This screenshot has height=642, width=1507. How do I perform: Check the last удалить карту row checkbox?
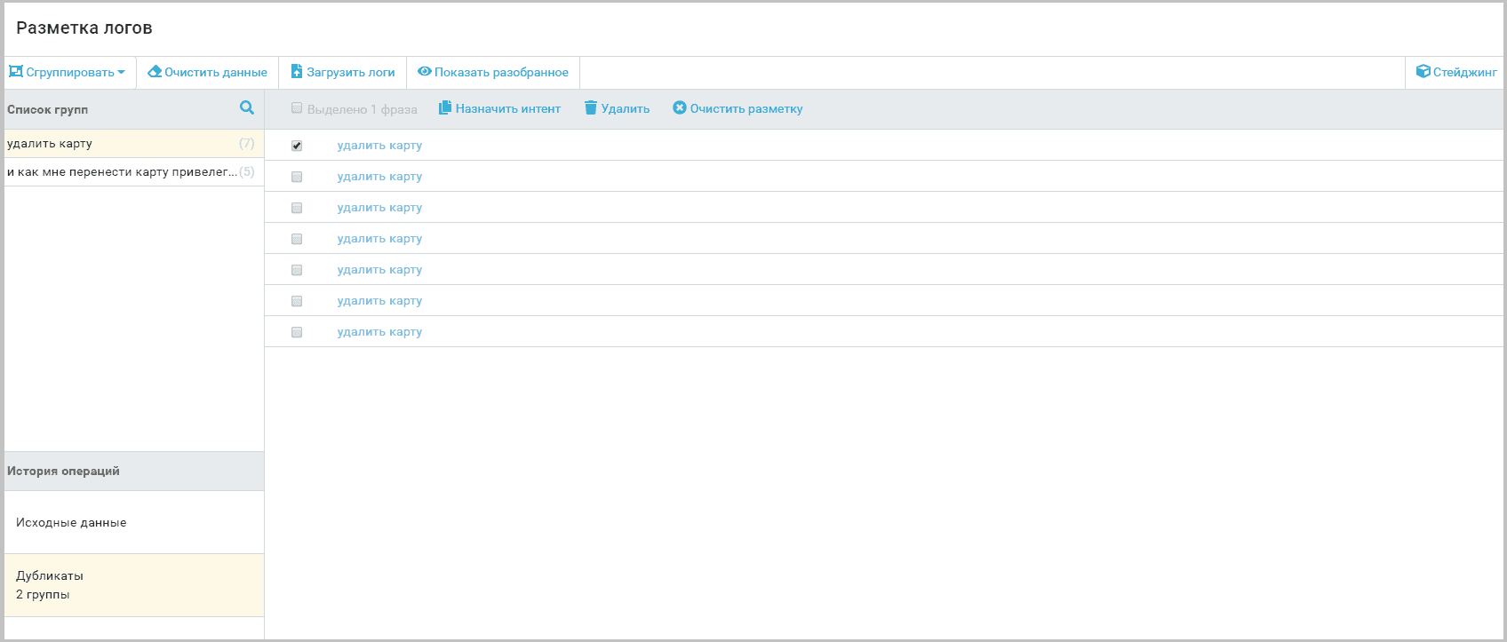click(297, 332)
